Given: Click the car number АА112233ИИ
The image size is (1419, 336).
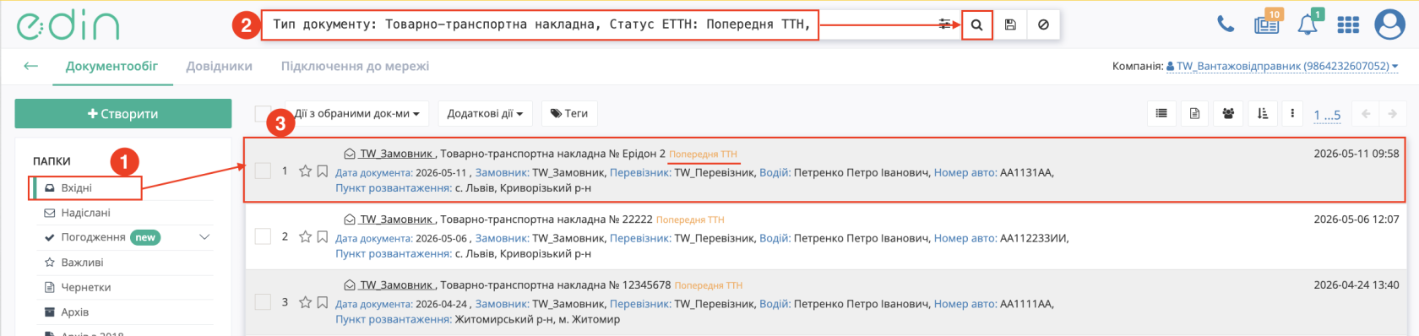Looking at the screenshot, I should coord(1034,238).
